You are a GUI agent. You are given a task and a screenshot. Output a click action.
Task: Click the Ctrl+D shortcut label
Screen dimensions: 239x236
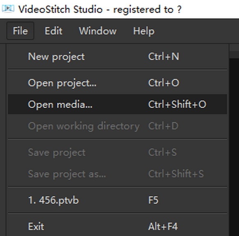click(x=163, y=126)
